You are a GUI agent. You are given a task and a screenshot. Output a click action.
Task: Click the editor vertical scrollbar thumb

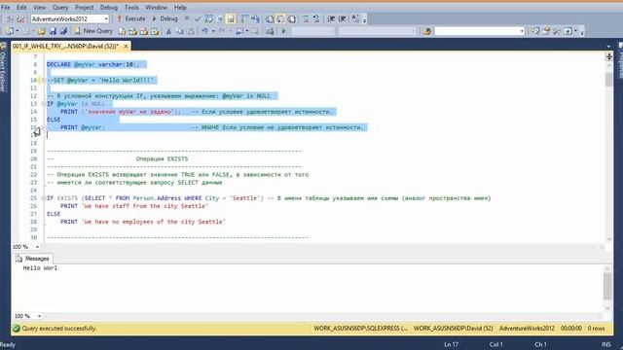pyautogui.click(x=609, y=80)
